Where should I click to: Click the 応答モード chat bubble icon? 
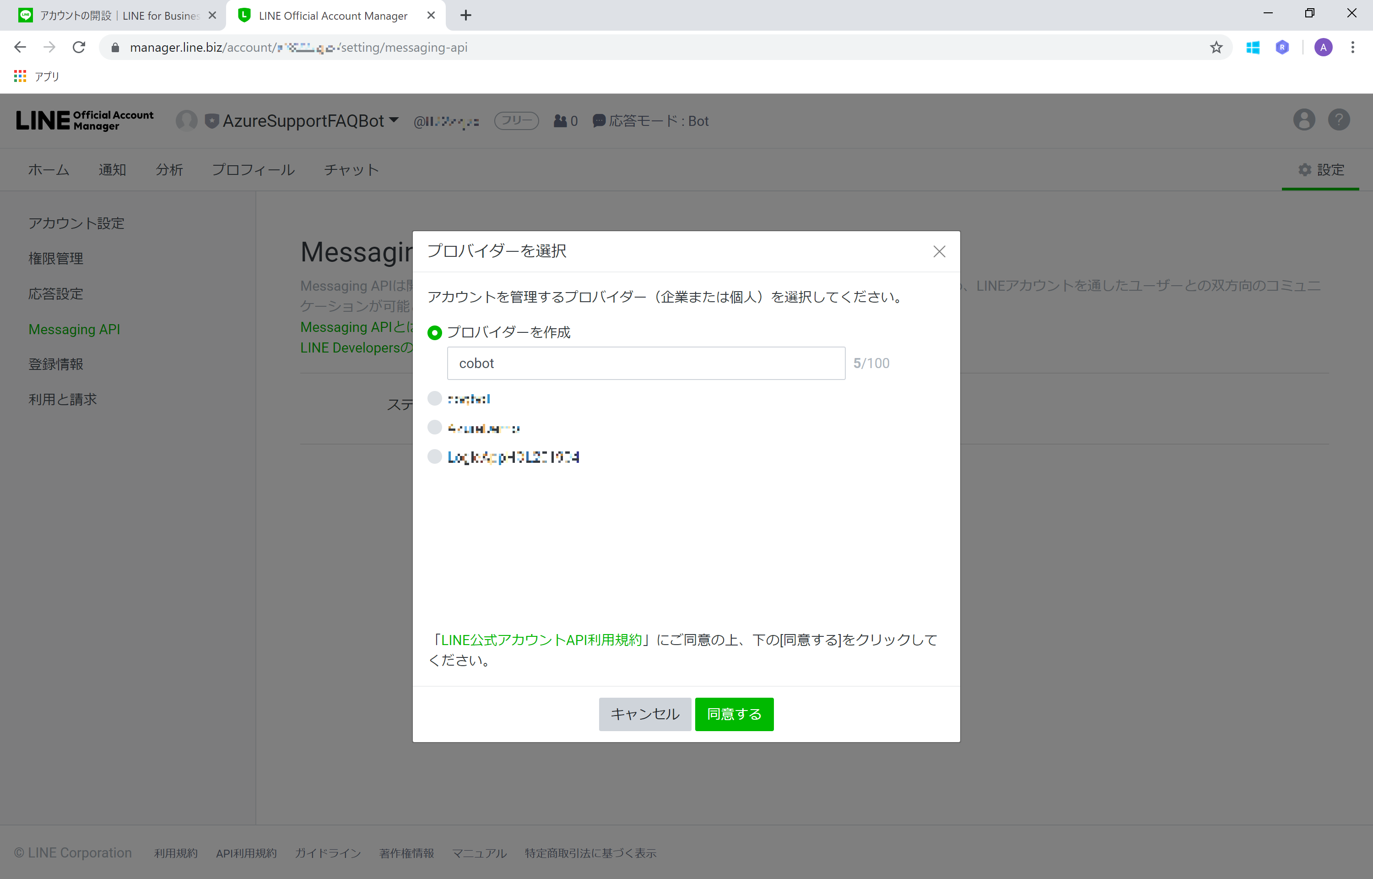tap(598, 121)
